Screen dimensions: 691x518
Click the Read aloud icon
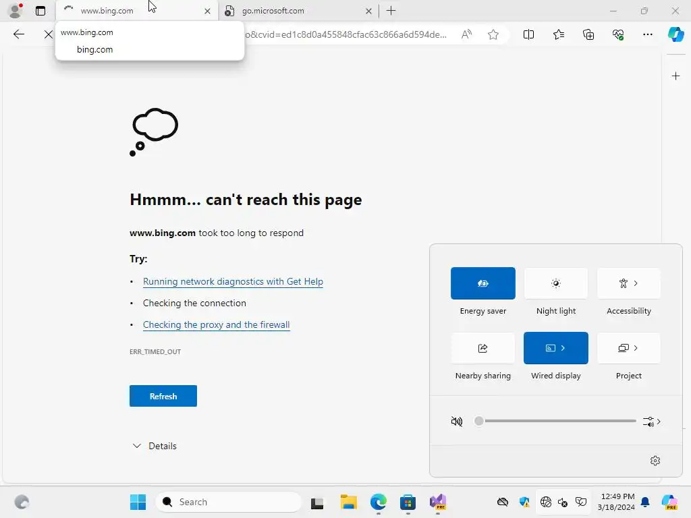[x=466, y=34]
